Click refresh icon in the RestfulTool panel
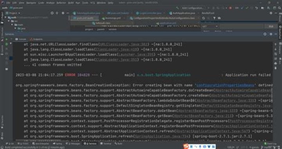This screenshot has width=282, height=149. click(x=204, y=18)
